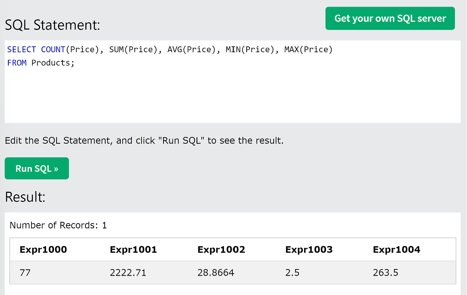
Task: Place cursor on the FROM keyword
Action: (x=16, y=63)
